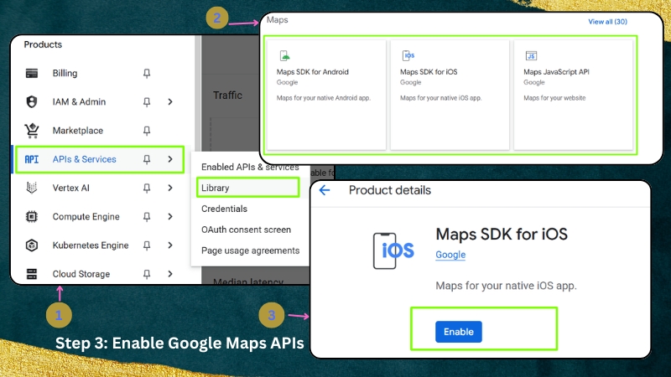Expand APIs & Services submenu chevron
The image size is (671, 377).
pyautogui.click(x=170, y=159)
